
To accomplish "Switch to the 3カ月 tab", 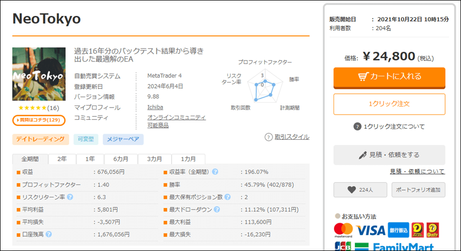I will coord(155,159).
